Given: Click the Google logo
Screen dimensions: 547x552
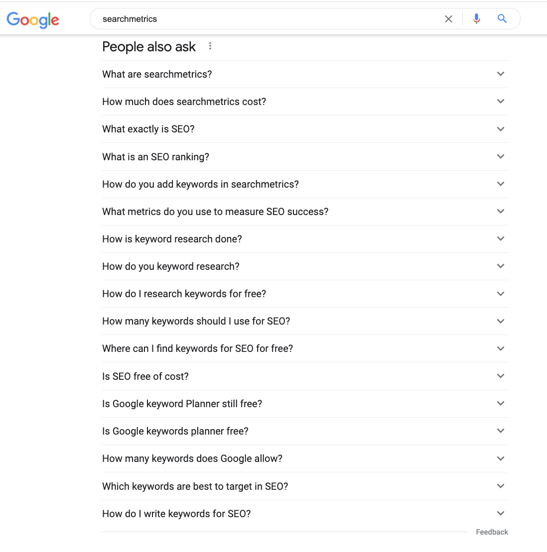Looking at the screenshot, I should coord(33,19).
